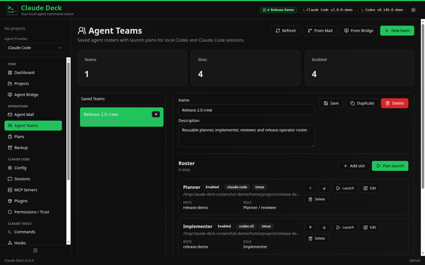Launch the Planner slot

point(345,188)
